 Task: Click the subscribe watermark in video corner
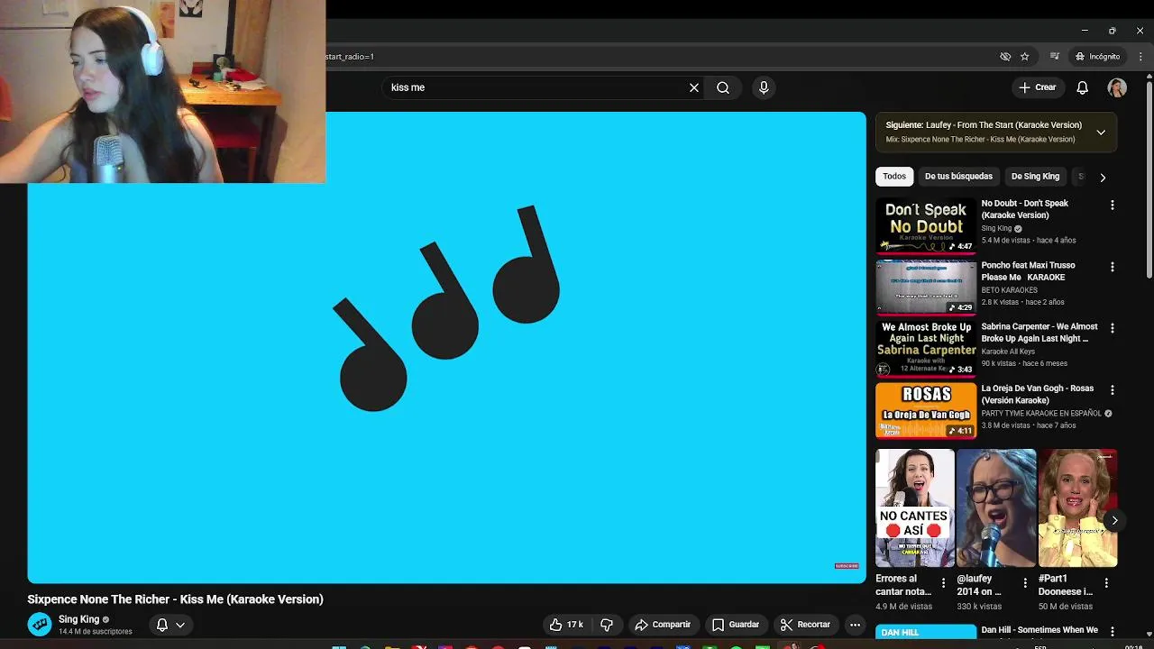tap(847, 566)
